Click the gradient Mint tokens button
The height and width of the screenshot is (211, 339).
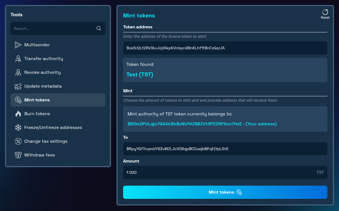pos(225,192)
